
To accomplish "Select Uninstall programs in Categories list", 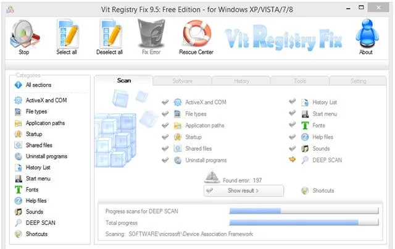I will [x=41, y=156].
